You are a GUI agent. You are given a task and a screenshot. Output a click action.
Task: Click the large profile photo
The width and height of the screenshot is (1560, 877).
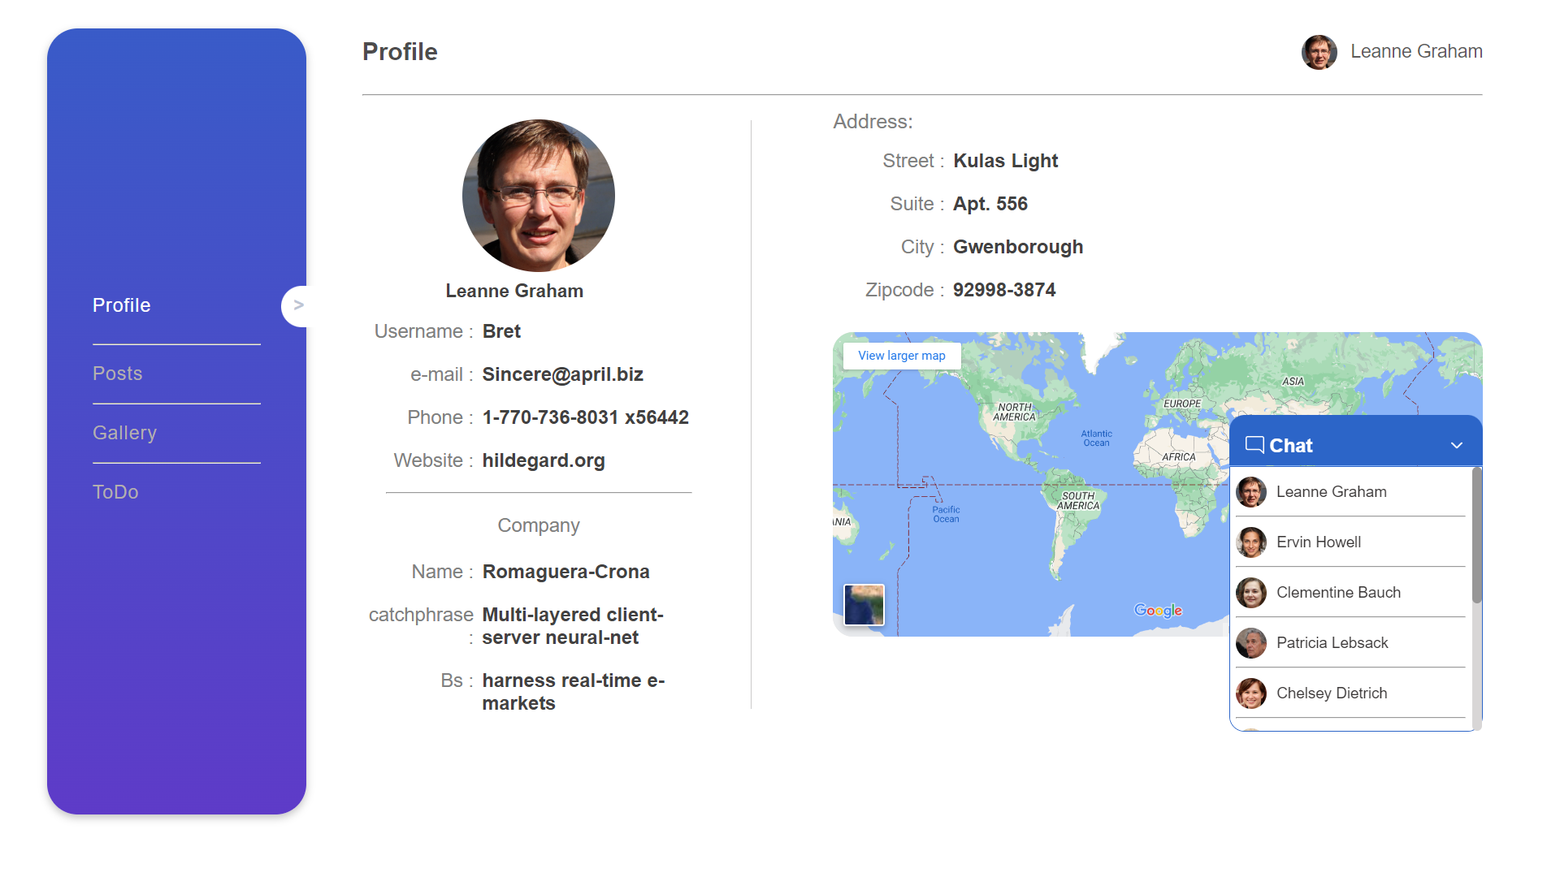[539, 196]
